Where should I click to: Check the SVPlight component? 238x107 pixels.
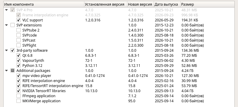(x=19, y=45)
